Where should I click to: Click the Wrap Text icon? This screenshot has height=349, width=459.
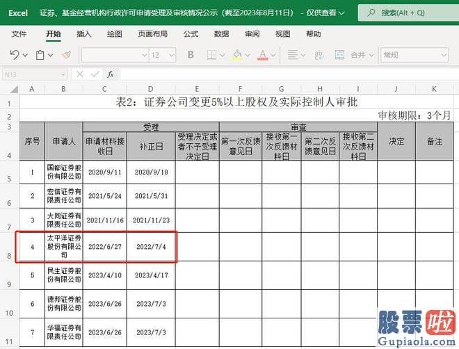pyautogui.click(x=319, y=55)
